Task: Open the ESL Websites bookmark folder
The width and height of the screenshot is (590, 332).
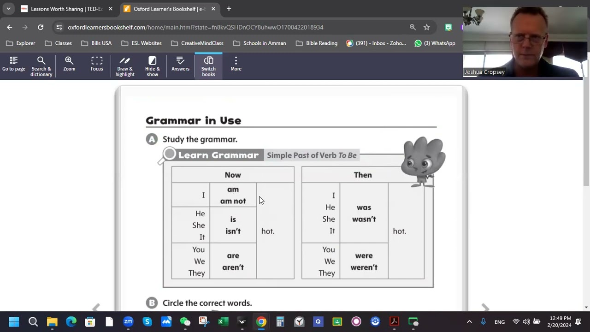Action: (x=142, y=43)
